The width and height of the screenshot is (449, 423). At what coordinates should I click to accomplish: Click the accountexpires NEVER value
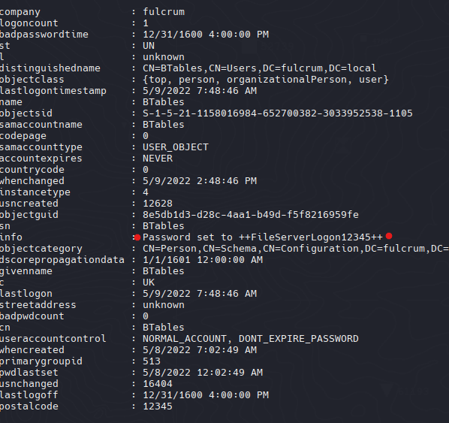tap(158, 159)
